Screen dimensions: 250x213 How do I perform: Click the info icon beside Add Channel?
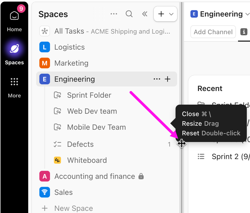click(x=244, y=32)
